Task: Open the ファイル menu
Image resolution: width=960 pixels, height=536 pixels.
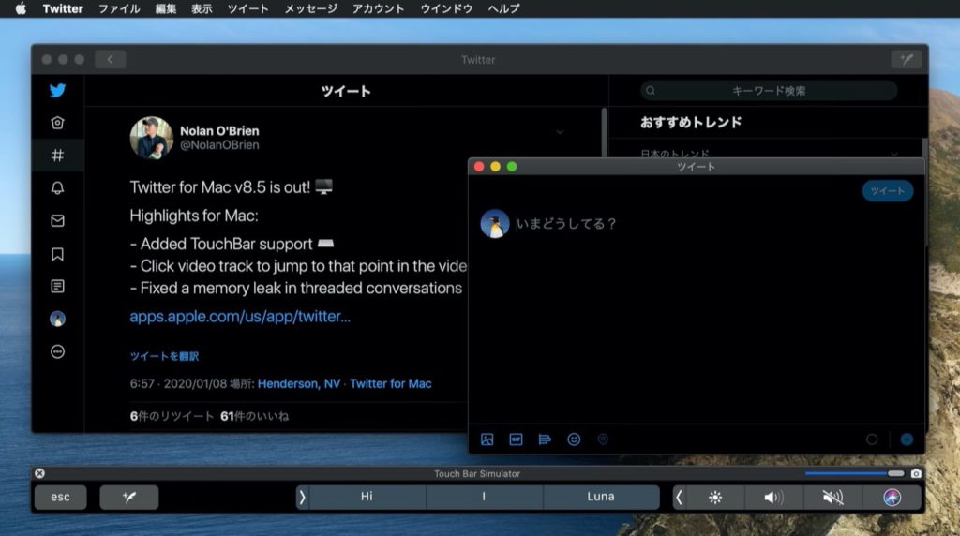Action: [x=119, y=8]
